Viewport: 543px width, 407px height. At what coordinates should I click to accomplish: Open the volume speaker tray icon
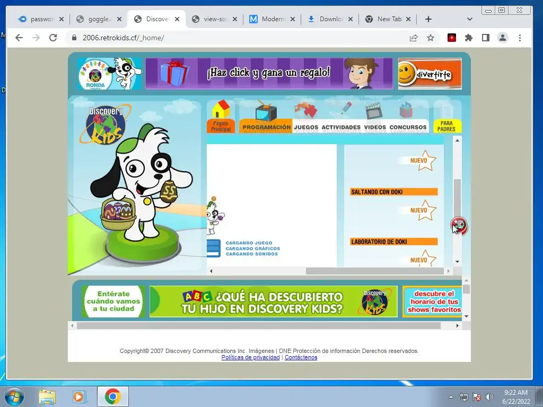click(489, 397)
